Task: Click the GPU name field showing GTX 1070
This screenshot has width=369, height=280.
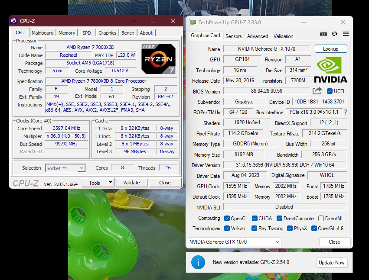Action: click(267, 49)
